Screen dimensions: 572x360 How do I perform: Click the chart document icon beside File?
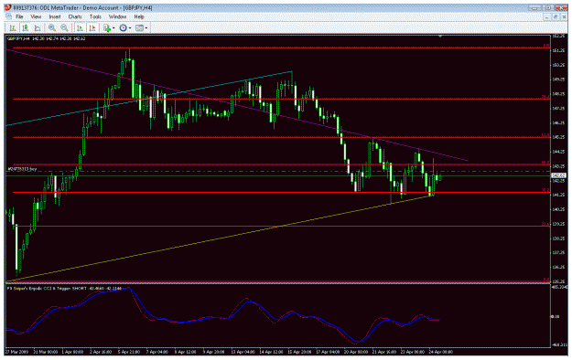pyautogui.click(x=9, y=16)
